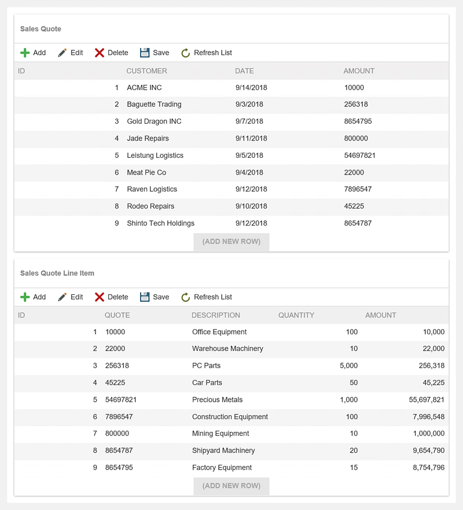The width and height of the screenshot is (463, 510).
Task: Sort Sales Quote by Date column header
Action: [244, 71]
